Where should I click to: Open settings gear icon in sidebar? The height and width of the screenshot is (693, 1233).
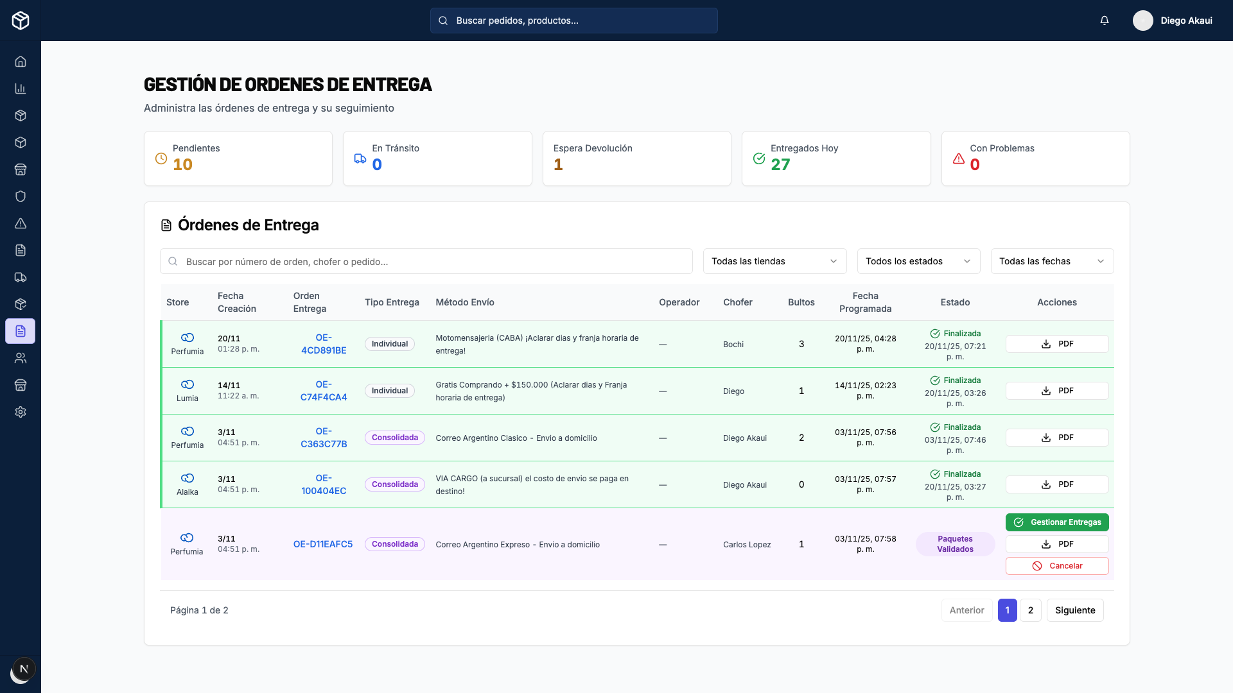point(21,412)
